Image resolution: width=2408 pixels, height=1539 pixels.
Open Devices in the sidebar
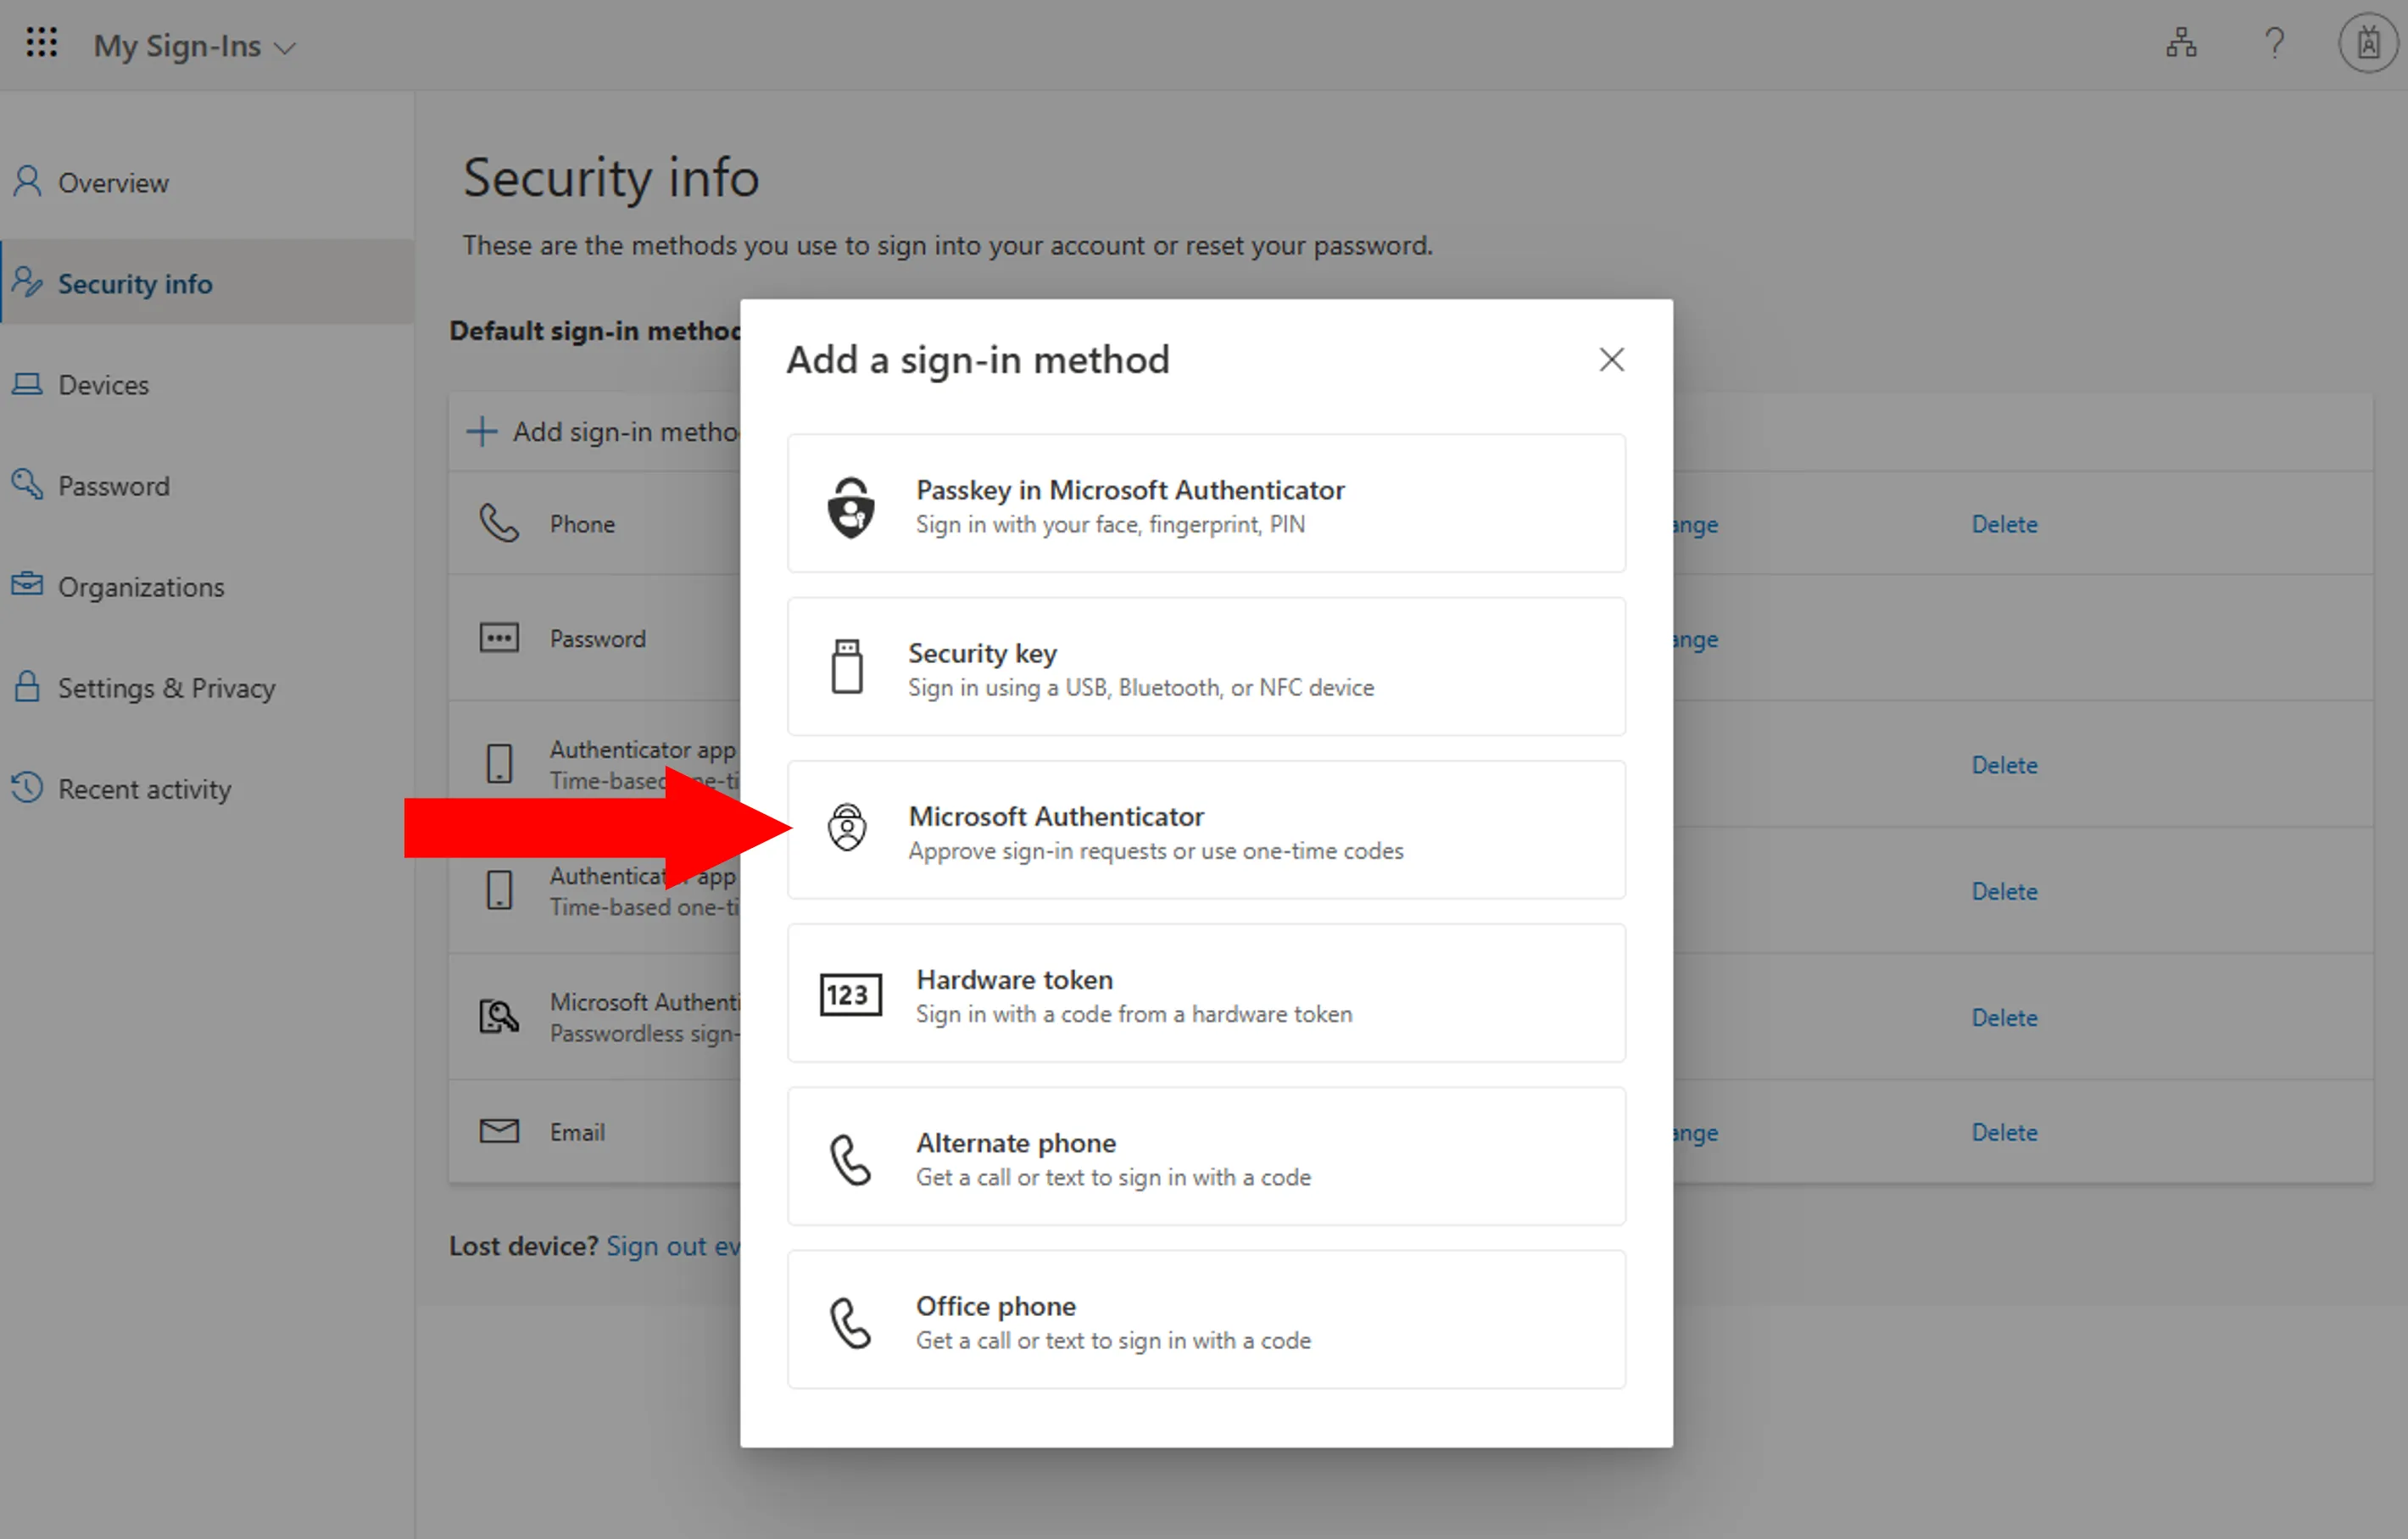click(x=102, y=385)
